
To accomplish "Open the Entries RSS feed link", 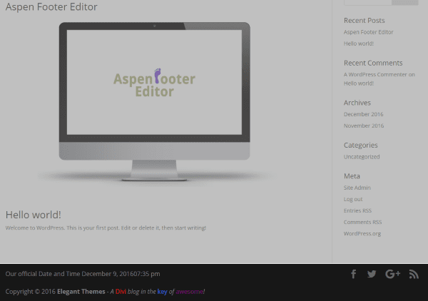I will [x=357, y=210].
